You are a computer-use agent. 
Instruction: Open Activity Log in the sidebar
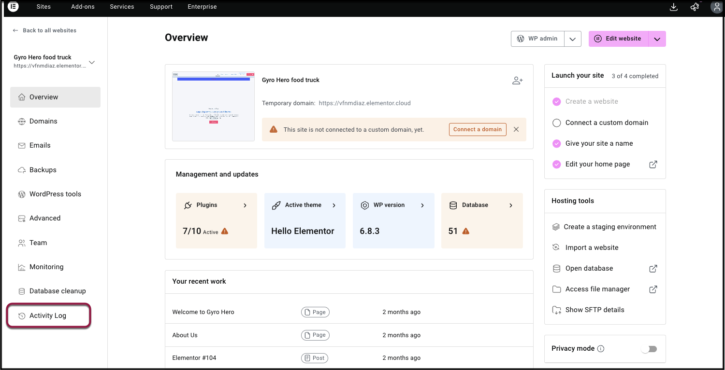tap(48, 315)
